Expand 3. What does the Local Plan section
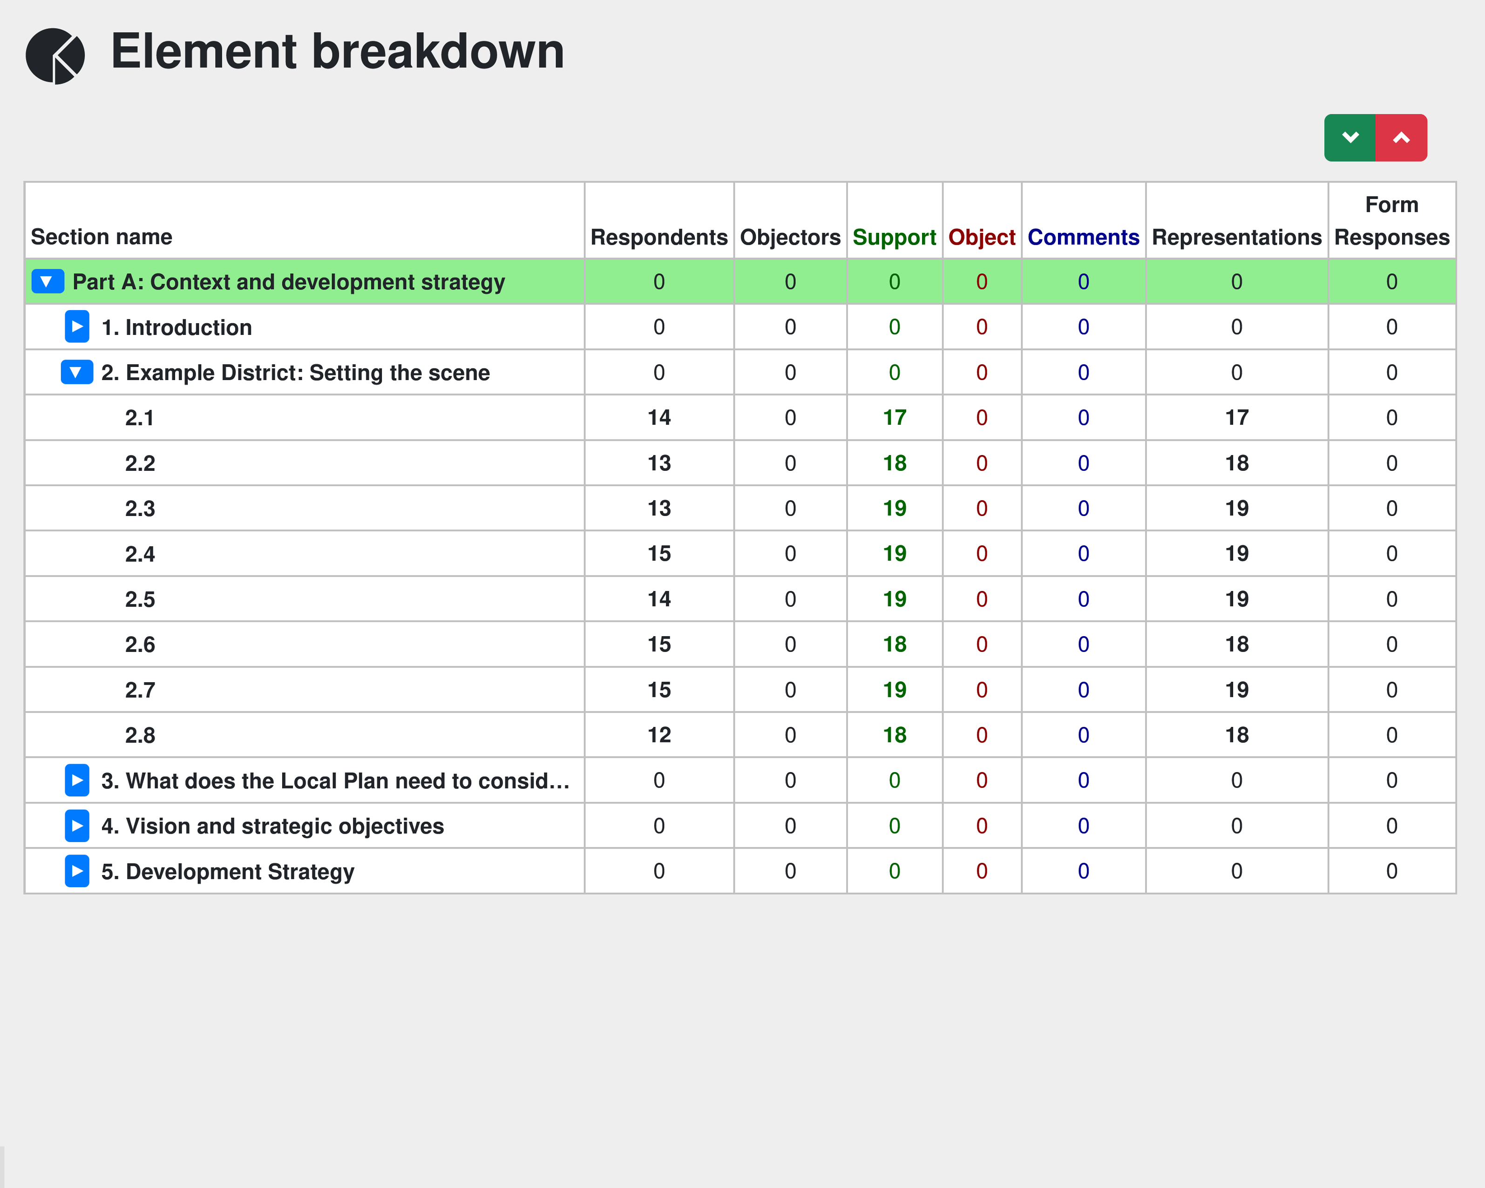 click(x=77, y=781)
